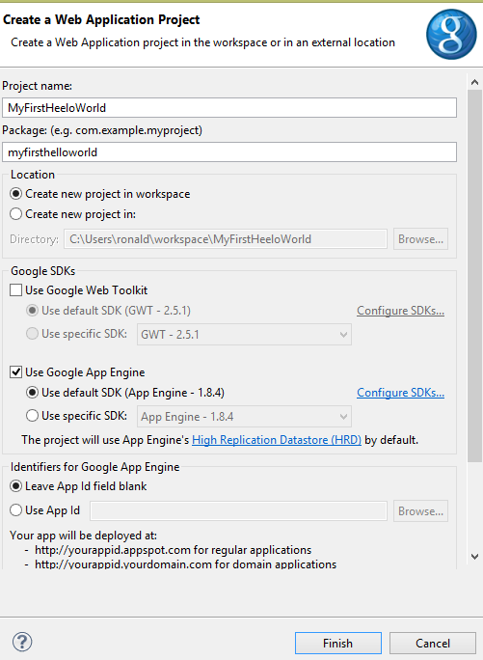Open High Replication Datastore (HRD) link
Screen dimensions: 483x660
pos(277,440)
